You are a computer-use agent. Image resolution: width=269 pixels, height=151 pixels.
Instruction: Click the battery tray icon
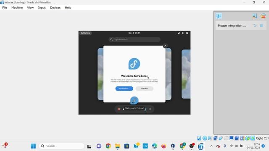[x=242, y=146]
